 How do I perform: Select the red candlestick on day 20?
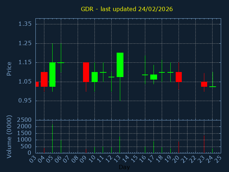click(x=179, y=77)
